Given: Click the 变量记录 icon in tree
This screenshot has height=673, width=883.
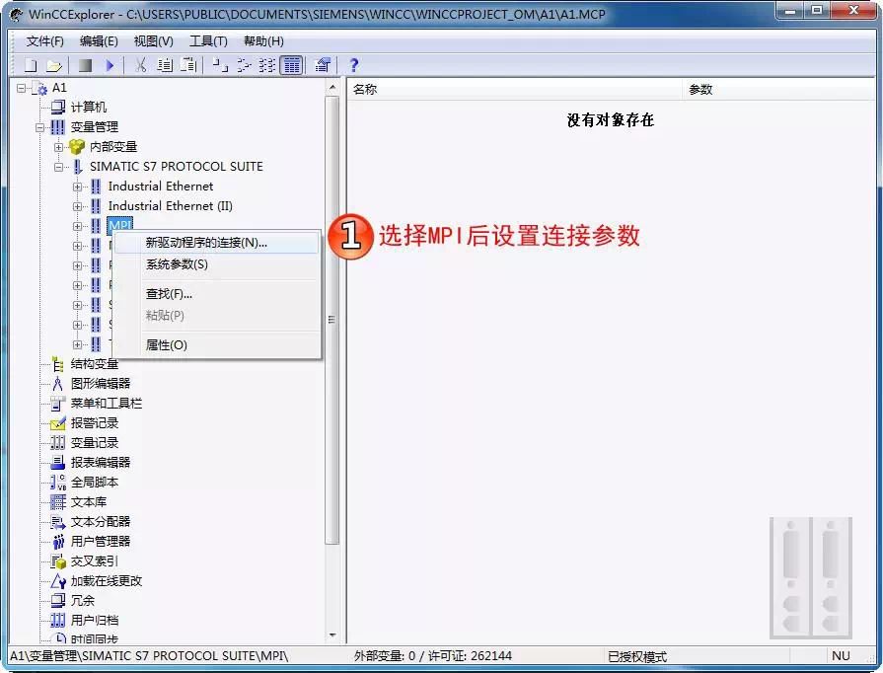Looking at the screenshot, I should tap(57, 443).
